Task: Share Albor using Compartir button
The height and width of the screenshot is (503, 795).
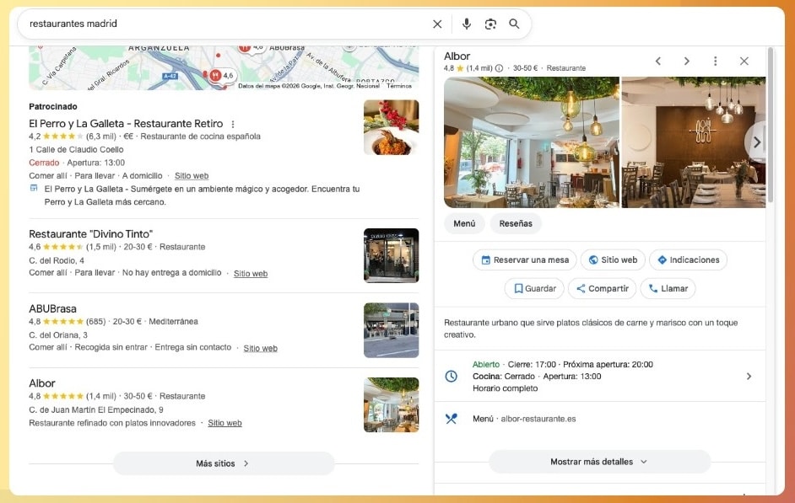Action: click(x=602, y=288)
